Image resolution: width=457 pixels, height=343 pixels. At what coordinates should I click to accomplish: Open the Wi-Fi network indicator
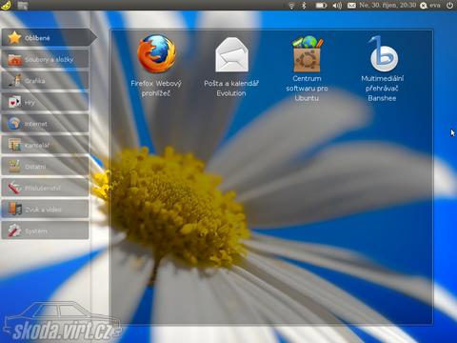point(291,5)
